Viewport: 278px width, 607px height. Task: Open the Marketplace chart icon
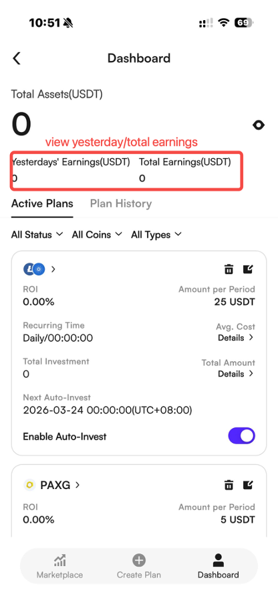pyautogui.click(x=60, y=560)
